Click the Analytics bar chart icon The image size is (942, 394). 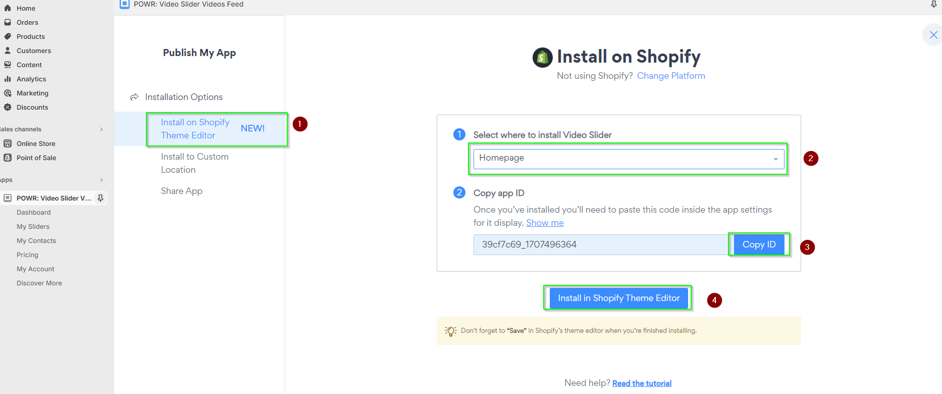[x=8, y=79]
